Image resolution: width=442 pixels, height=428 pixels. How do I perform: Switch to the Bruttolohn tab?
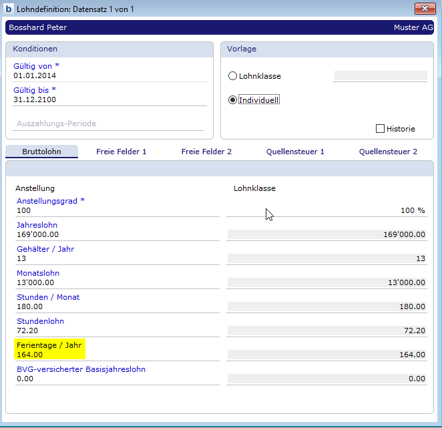click(41, 152)
